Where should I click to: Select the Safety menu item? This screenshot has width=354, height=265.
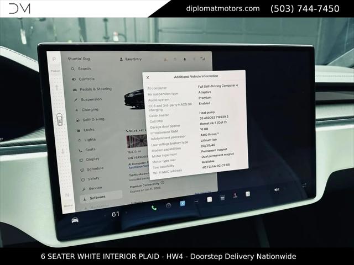(91, 179)
